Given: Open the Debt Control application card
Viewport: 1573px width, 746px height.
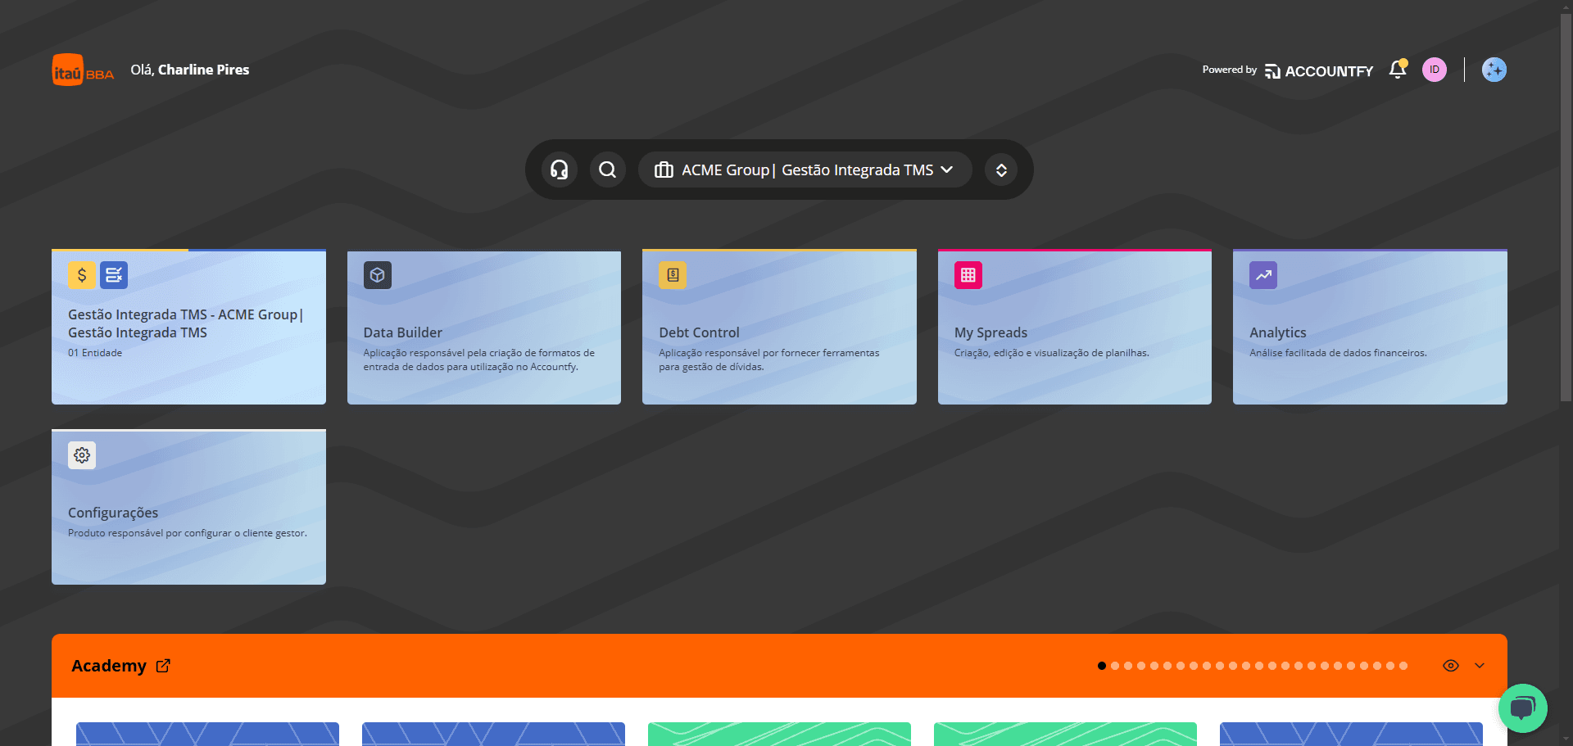Looking at the screenshot, I should pyautogui.click(x=779, y=327).
